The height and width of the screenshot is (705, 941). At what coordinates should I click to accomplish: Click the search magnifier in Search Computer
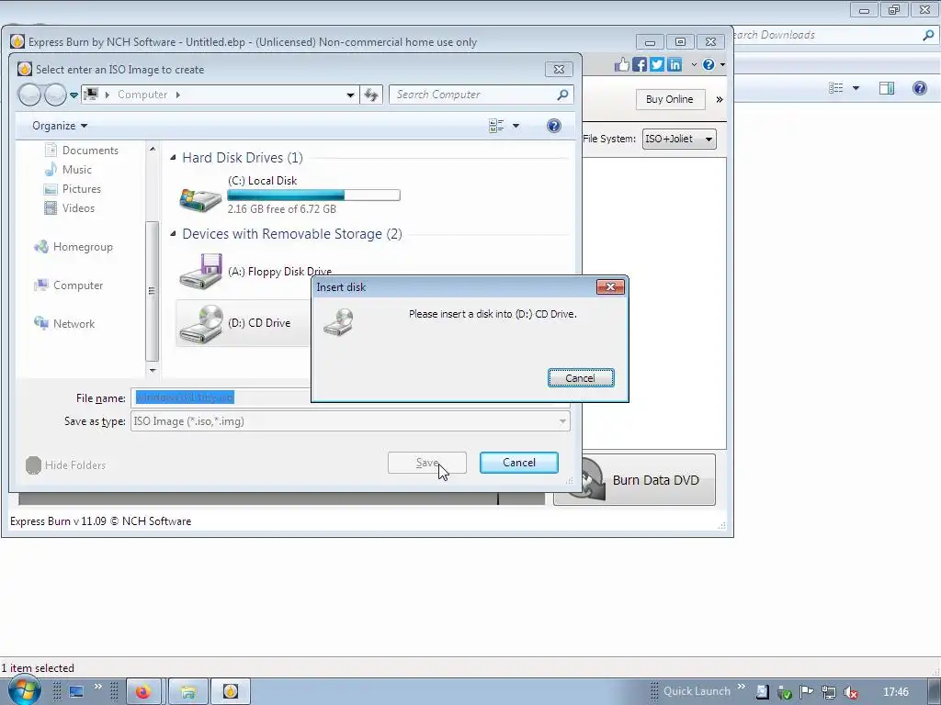pos(562,95)
